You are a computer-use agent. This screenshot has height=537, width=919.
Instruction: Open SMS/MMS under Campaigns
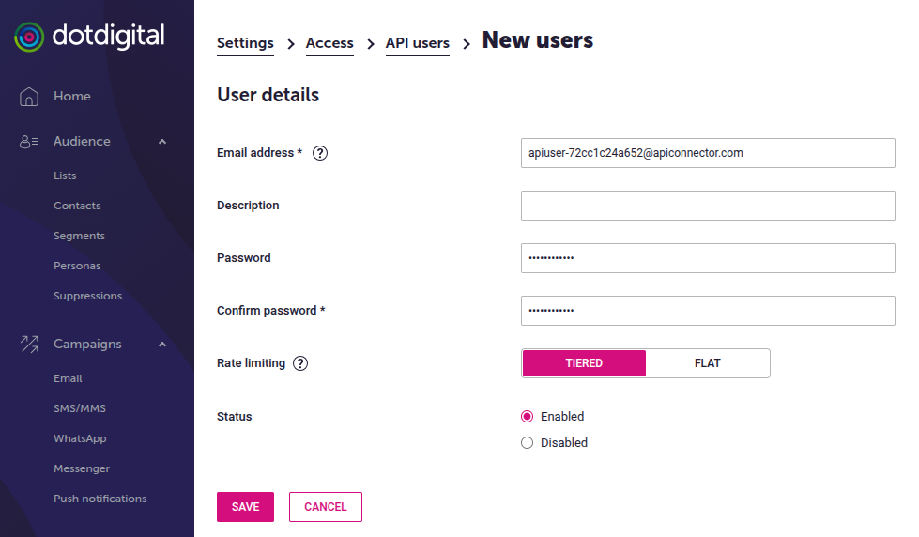[x=80, y=408]
